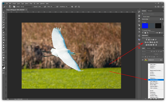Click the Search Current Library field

point(153,14)
